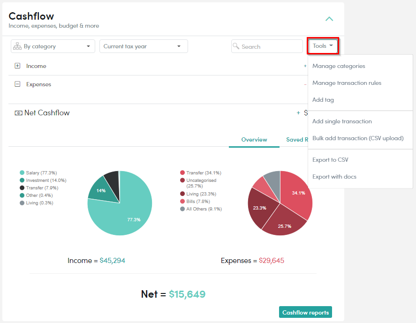Click into the Search field

coord(267,46)
